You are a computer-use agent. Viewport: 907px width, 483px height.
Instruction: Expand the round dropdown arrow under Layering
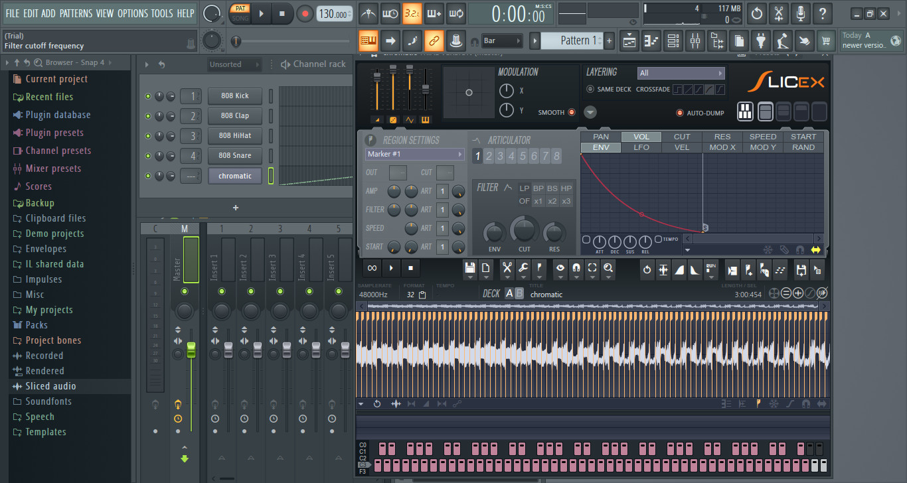tap(590, 112)
